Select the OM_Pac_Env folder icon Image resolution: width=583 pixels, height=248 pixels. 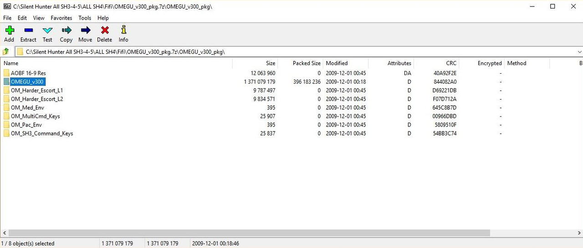point(6,125)
